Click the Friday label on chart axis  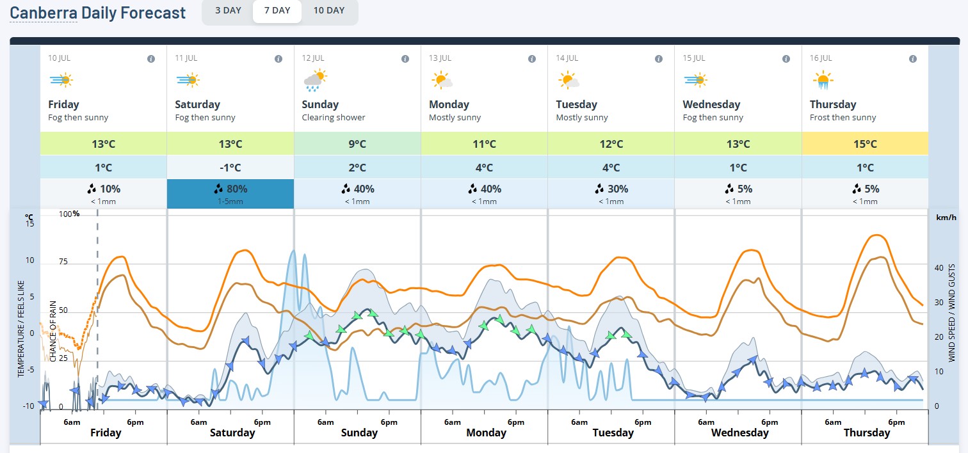pos(106,433)
